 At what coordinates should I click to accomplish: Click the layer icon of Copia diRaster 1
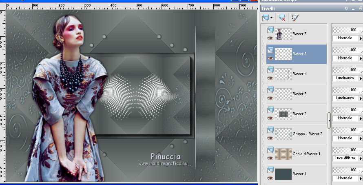[270, 150]
